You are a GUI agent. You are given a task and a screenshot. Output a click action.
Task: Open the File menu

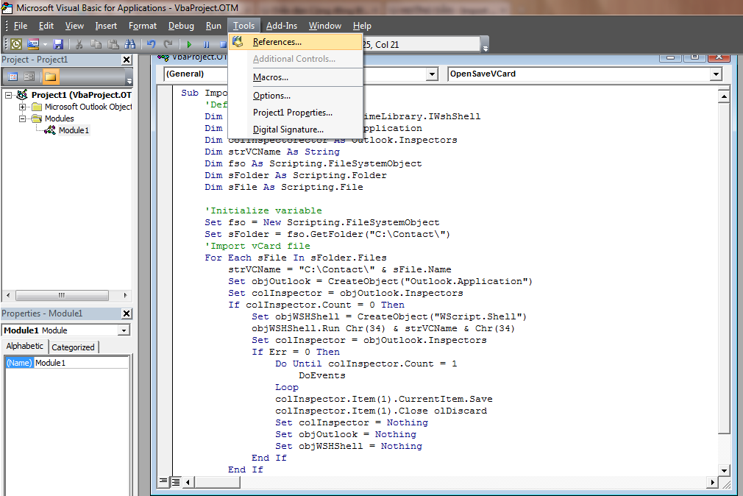click(21, 26)
